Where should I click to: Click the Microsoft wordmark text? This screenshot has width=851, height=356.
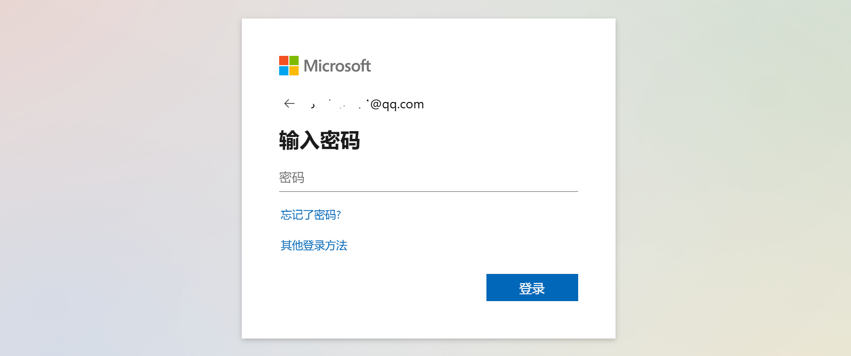[x=337, y=66]
